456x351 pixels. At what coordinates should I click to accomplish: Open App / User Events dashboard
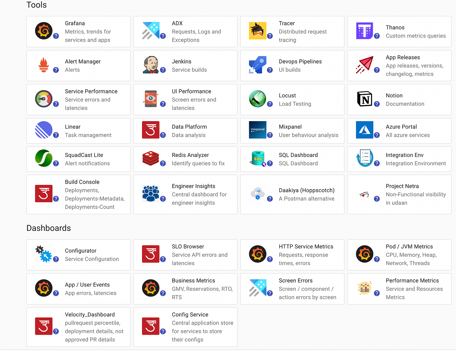[87, 285]
